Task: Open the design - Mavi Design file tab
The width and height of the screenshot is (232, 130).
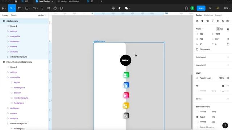Action: point(70,1)
